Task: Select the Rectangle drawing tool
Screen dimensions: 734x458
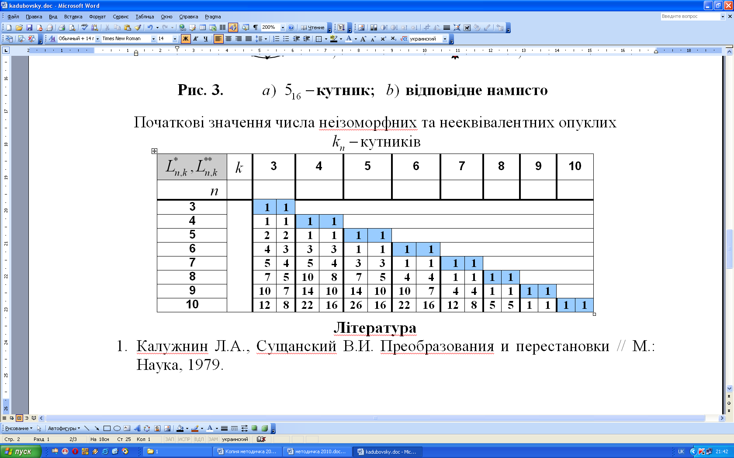Action: [x=107, y=428]
